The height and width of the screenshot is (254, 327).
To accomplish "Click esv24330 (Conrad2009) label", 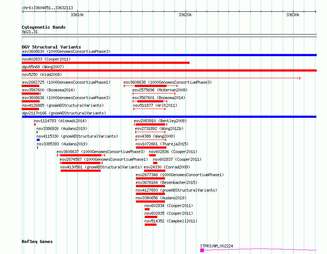I will (x=167, y=167).
